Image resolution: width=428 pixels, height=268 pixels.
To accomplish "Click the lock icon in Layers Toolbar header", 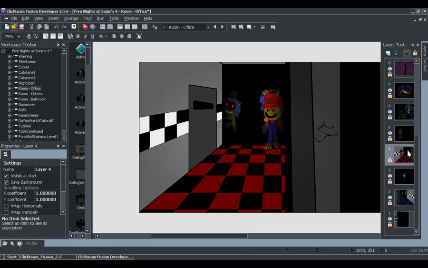I will click(415, 53).
